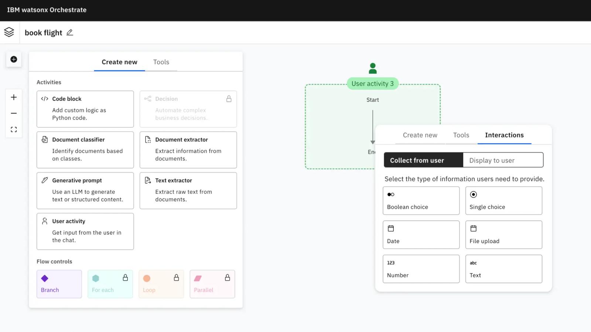Screen dimensions: 591x332
Task: Choose the Number interaction
Action: pyautogui.click(x=421, y=269)
